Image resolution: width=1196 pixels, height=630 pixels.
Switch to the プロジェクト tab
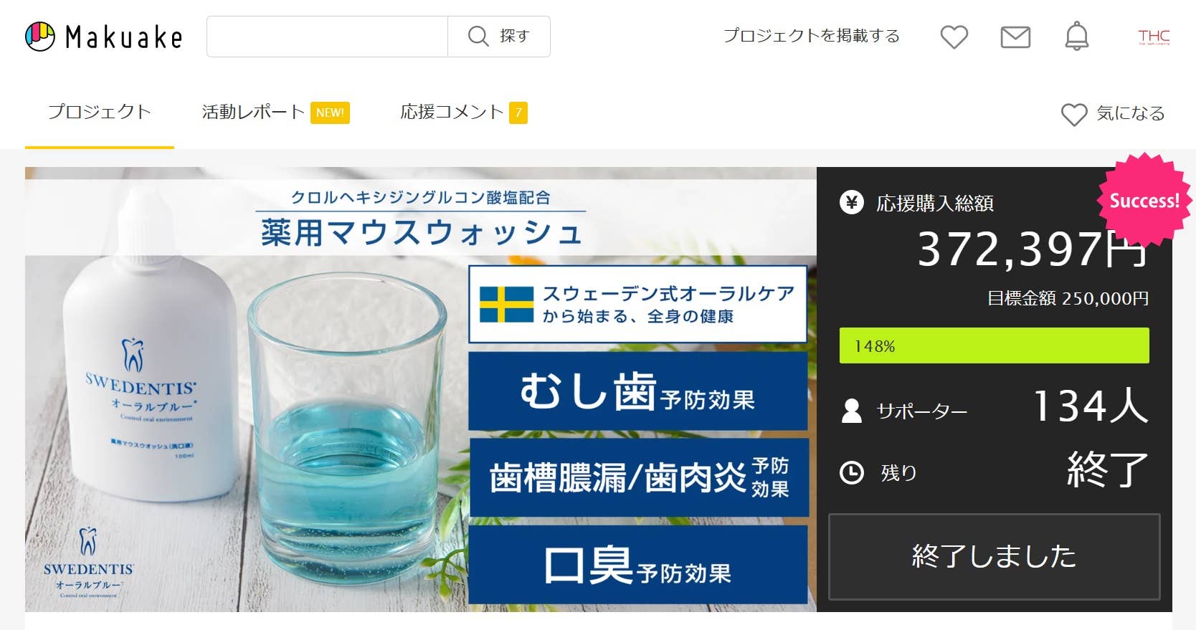coord(100,113)
